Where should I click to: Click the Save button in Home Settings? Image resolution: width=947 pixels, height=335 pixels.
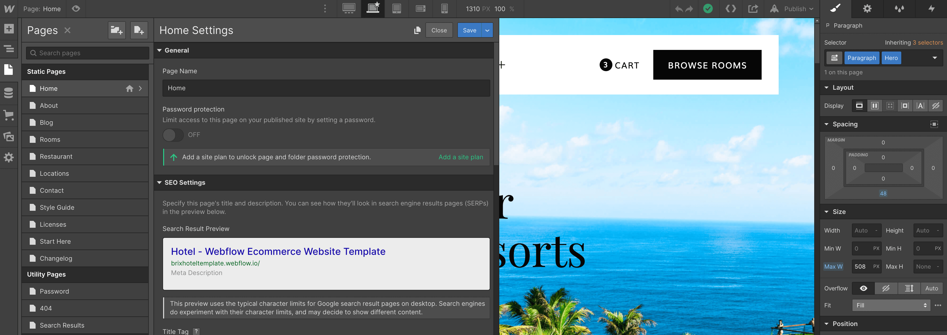pyautogui.click(x=469, y=30)
